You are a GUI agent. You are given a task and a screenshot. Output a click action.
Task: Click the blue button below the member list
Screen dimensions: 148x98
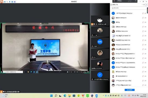[130, 90]
